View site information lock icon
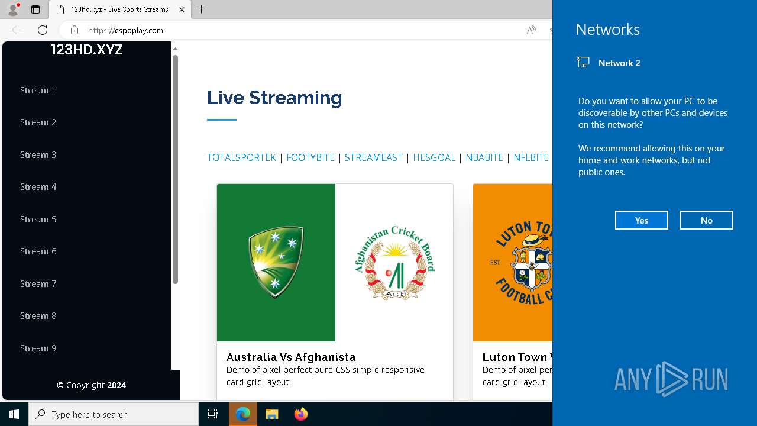 (74, 30)
